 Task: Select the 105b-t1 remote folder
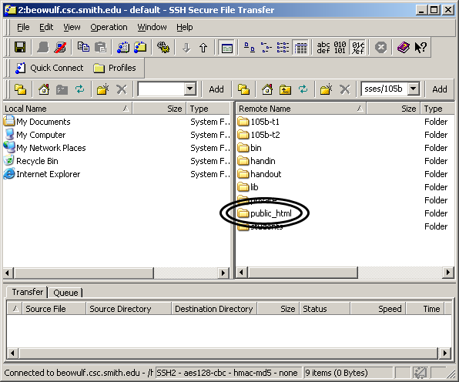tap(258, 122)
